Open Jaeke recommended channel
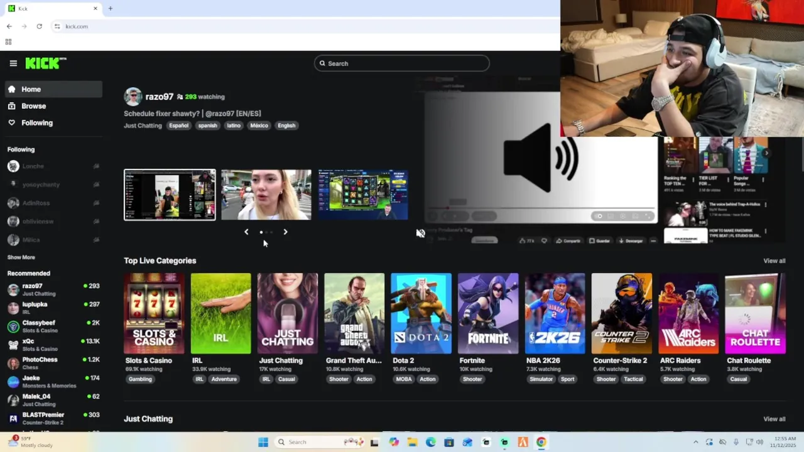Viewport: 804px width, 452px height. coord(53,382)
